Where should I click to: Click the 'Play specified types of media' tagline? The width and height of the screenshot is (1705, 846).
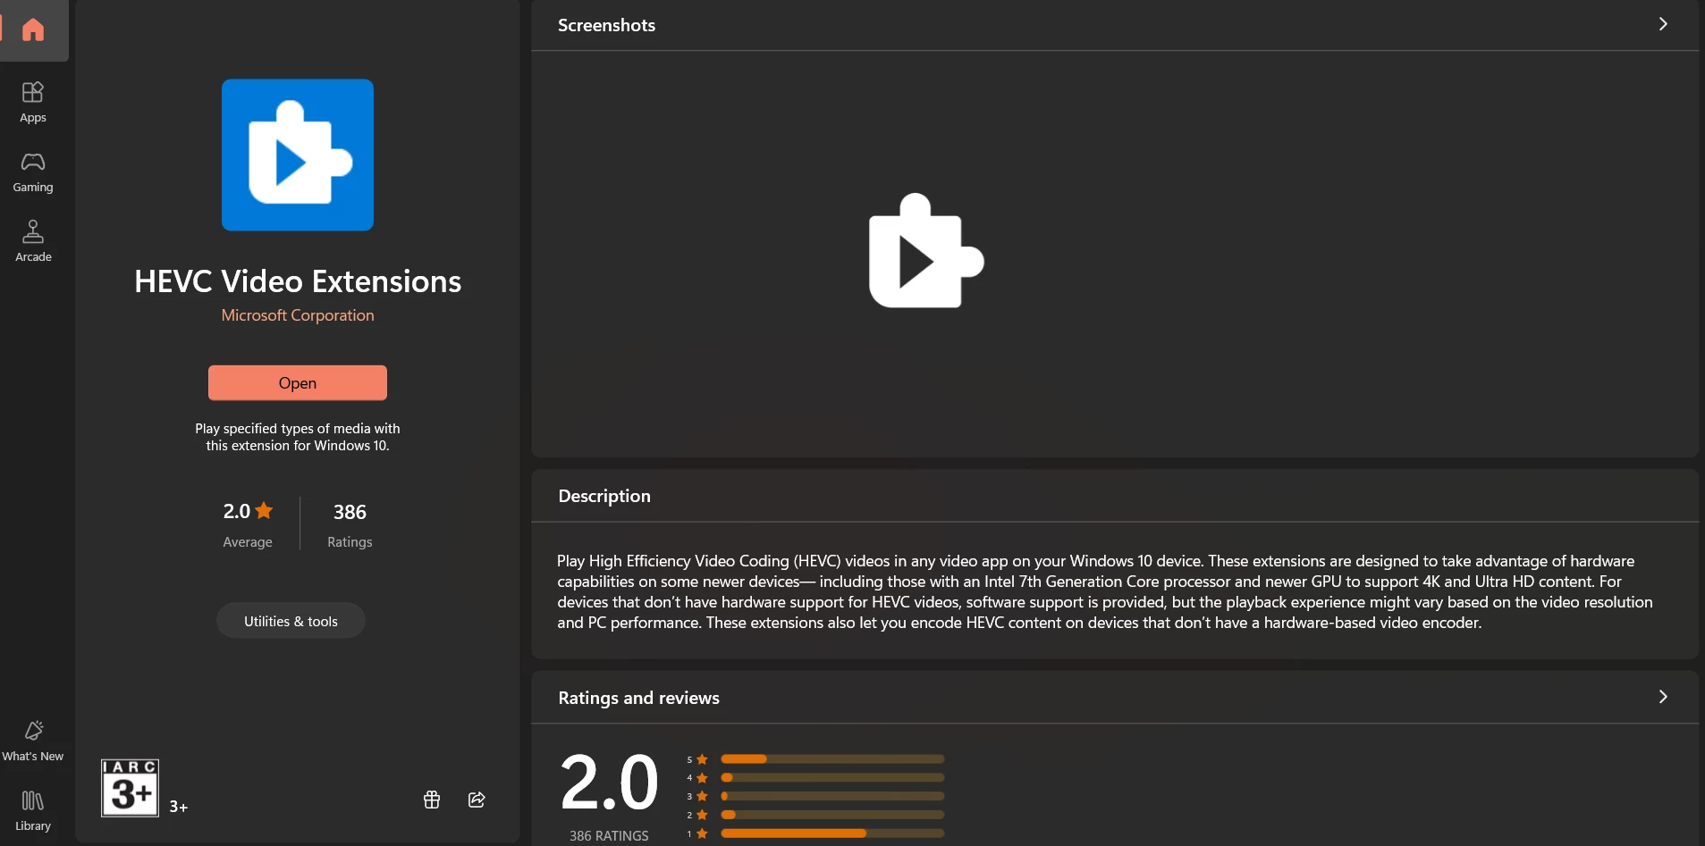[298, 437]
